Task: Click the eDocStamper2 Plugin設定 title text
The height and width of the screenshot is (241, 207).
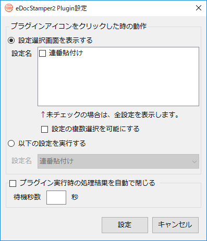Action: [51, 8]
